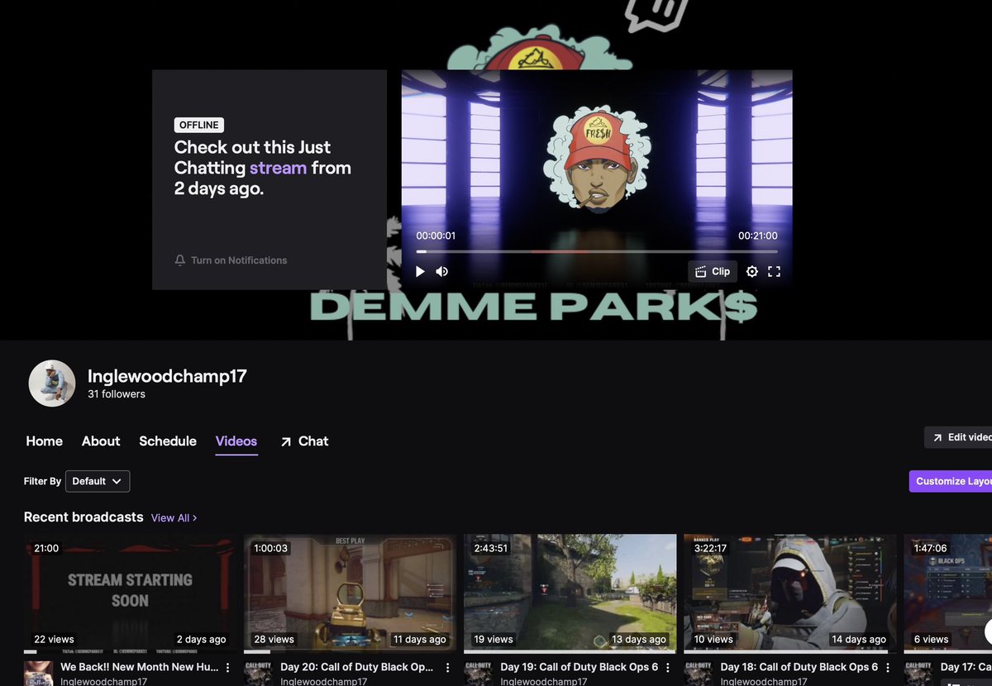Open 'Day 20: Call of Duty' title
This screenshot has height=686, width=992.
pos(357,667)
